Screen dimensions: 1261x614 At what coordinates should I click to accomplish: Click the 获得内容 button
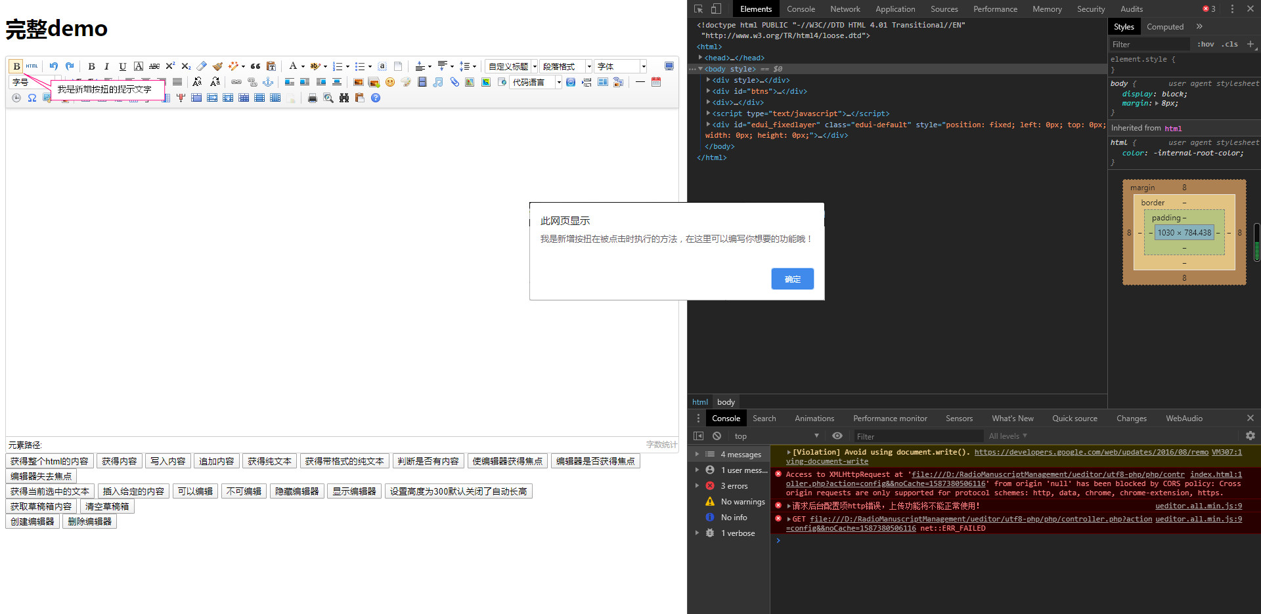pos(119,461)
